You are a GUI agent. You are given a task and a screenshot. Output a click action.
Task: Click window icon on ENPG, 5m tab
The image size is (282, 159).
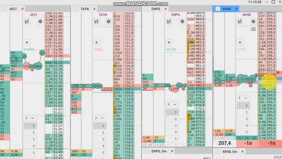pos(147,151)
